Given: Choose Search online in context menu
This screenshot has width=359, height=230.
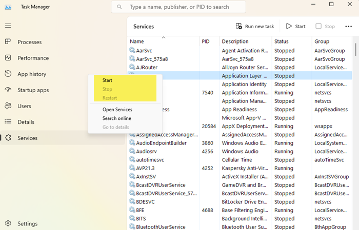Looking at the screenshot, I should click(116, 118).
